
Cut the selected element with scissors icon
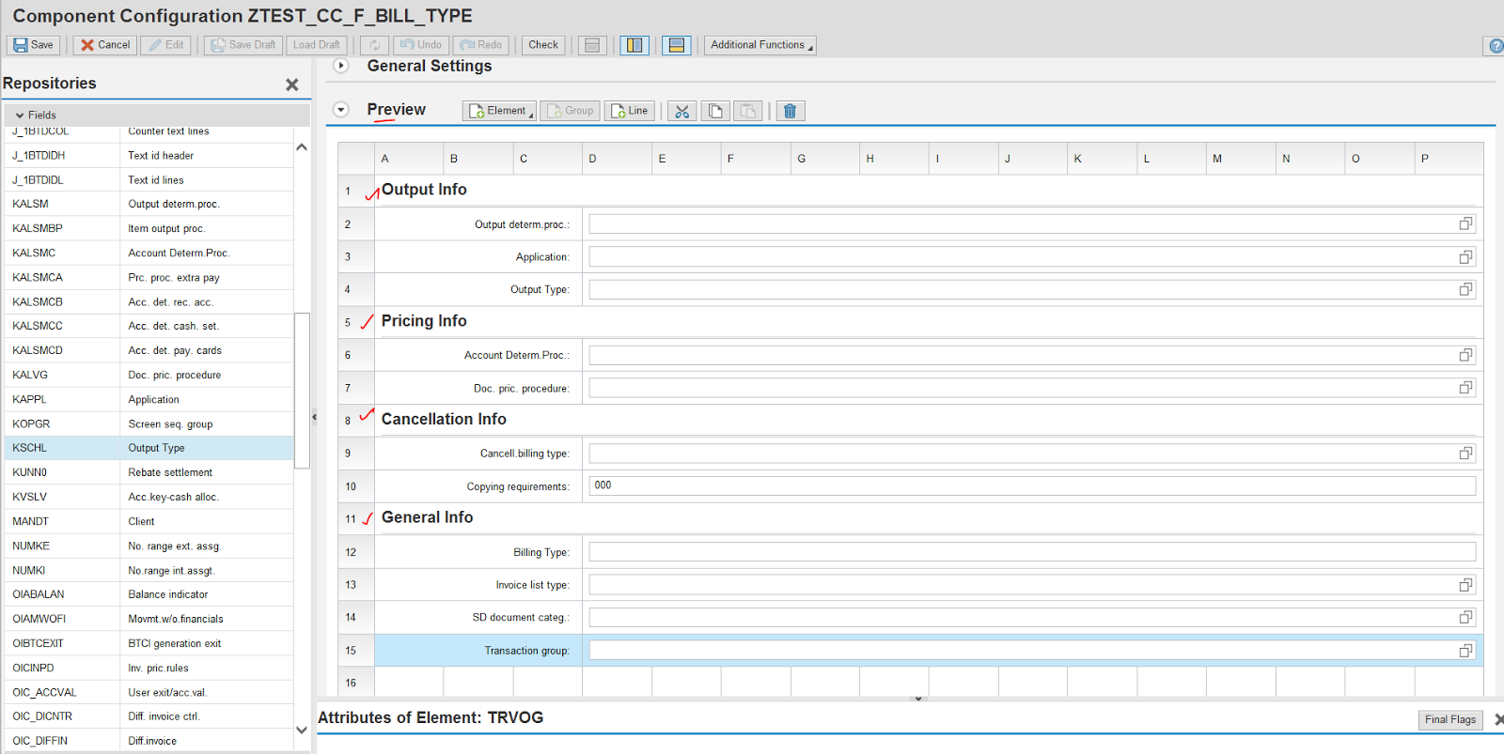pos(682,111)
